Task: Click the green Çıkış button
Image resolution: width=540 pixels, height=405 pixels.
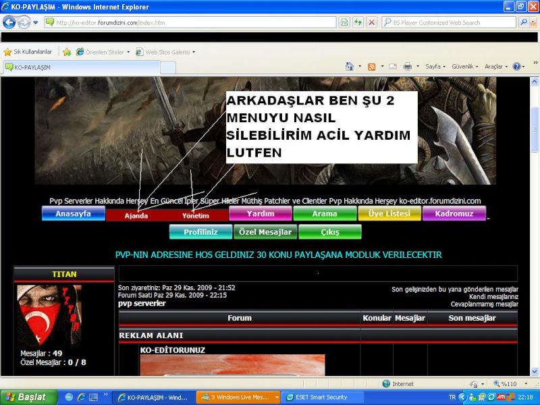Action: click(x=330, y=232)
